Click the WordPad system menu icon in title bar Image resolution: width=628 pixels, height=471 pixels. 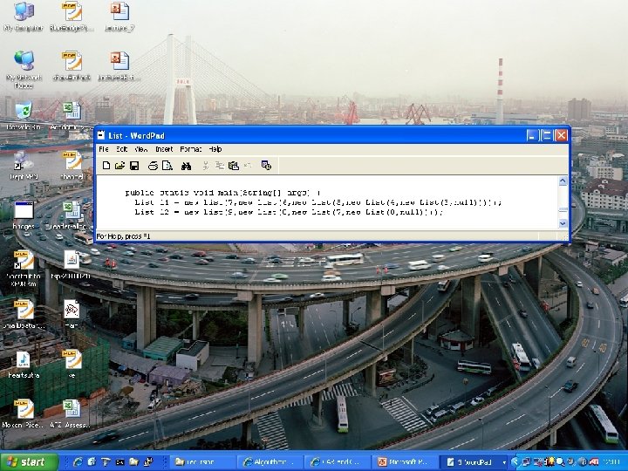coord(101,135)
